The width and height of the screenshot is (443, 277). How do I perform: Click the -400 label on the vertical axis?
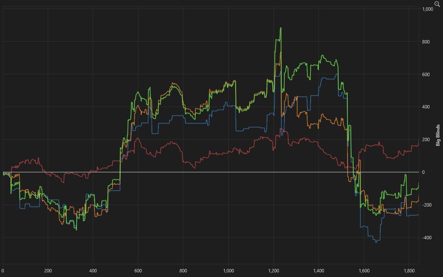[x=426, y=238]
